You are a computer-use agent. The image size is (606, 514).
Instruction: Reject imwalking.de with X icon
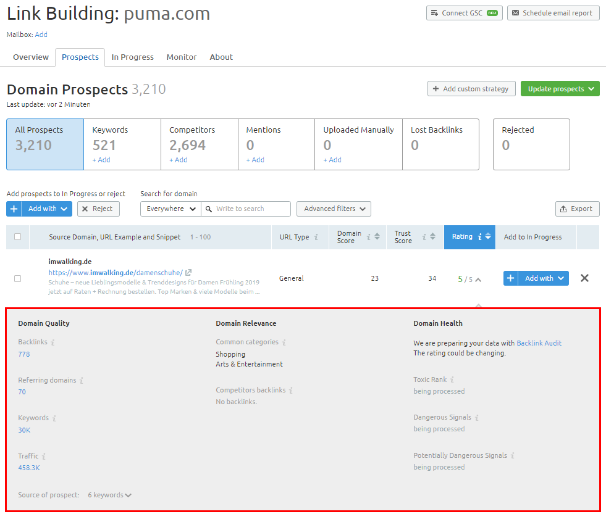coord(585,278)
